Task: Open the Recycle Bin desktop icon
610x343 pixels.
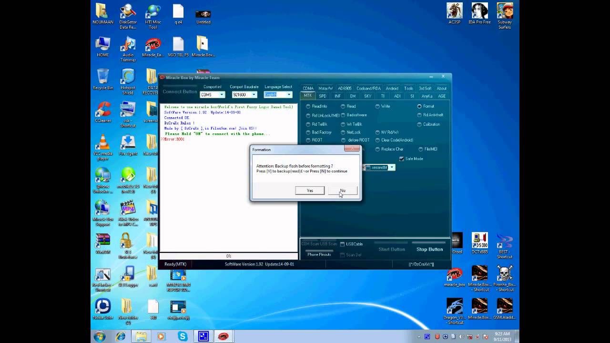Action: (103, 80)
